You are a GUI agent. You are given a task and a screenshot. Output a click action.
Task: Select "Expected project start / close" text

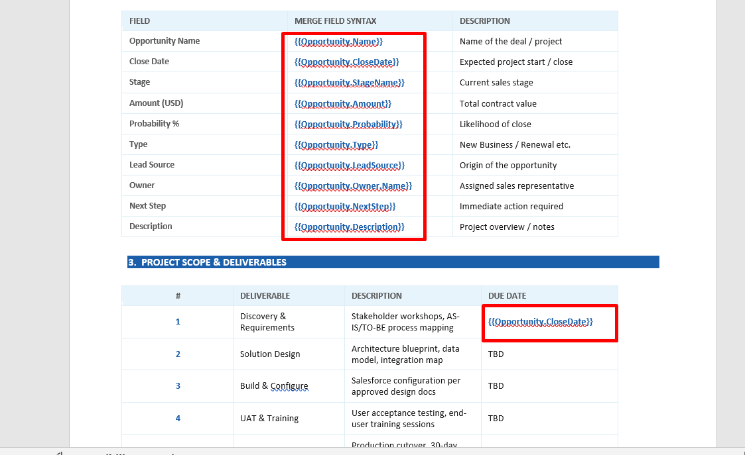[x=516, y=62]
